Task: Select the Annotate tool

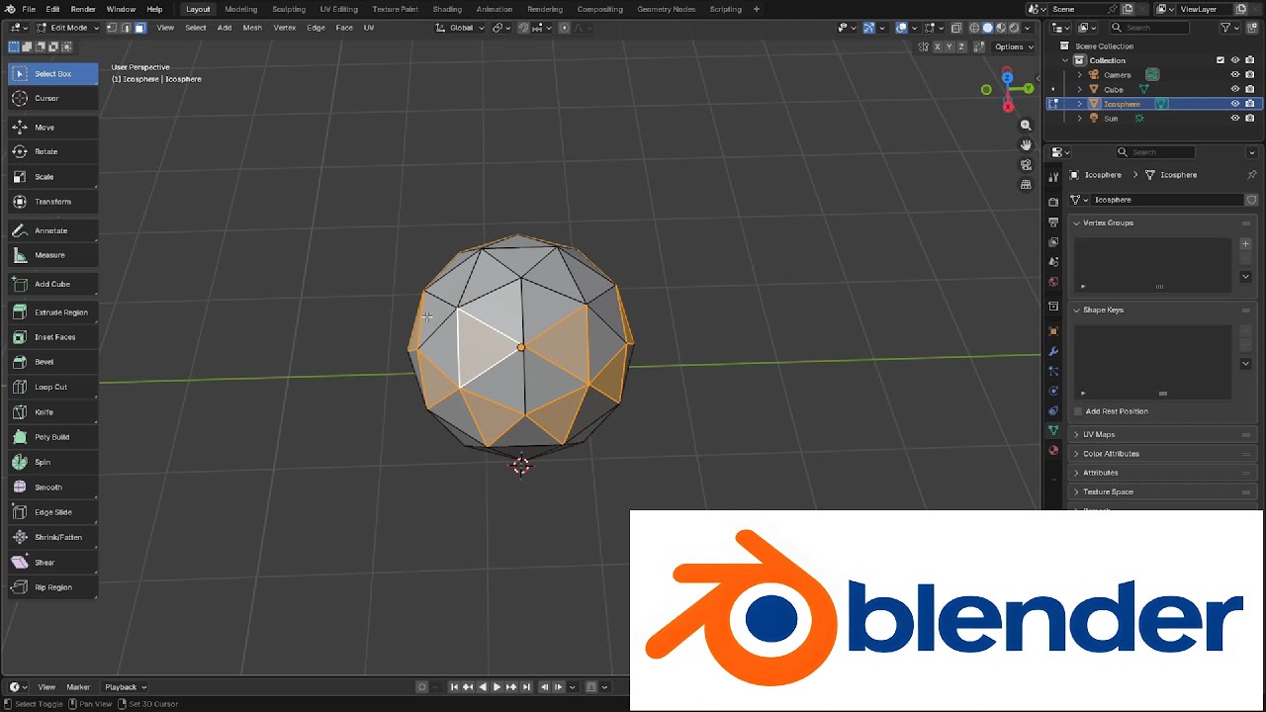Action: tap(52, 230)
